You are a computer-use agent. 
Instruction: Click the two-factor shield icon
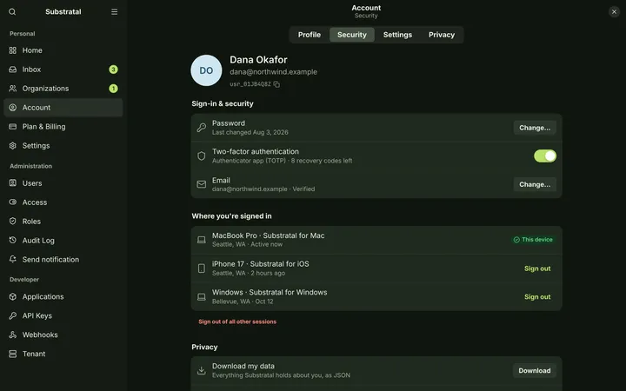[x=202, y=156]
